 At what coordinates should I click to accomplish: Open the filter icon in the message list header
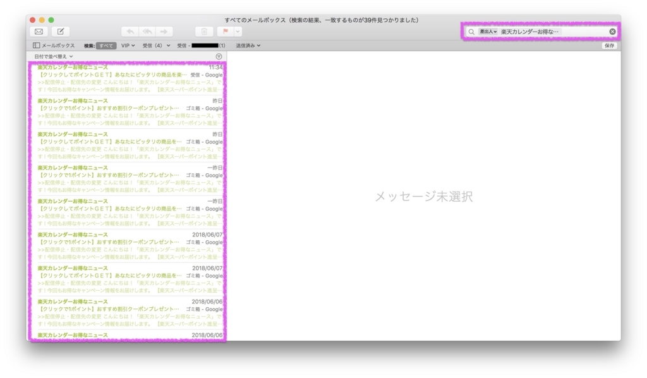(x=219, y=56)
